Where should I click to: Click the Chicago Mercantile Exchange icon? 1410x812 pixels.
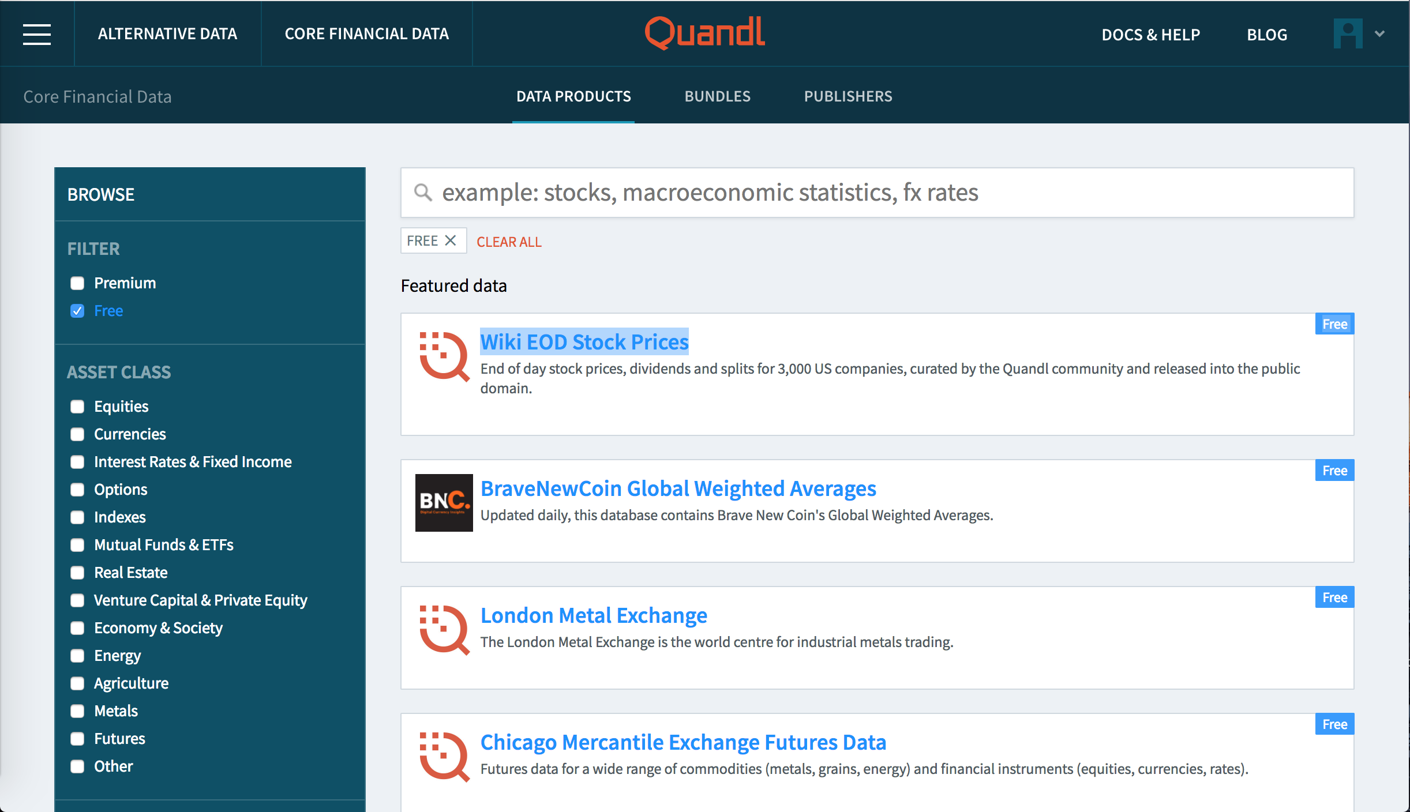[444, 757]
